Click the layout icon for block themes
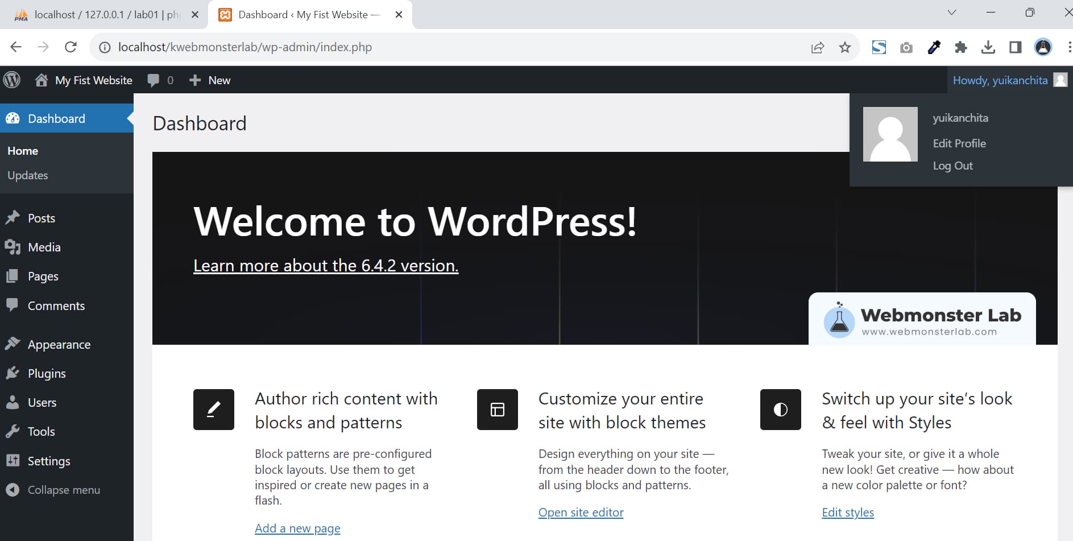 (x=498, y=410)
